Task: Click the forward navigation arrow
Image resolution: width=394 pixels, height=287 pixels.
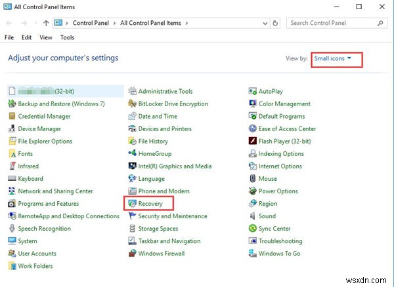Action: 24,23
